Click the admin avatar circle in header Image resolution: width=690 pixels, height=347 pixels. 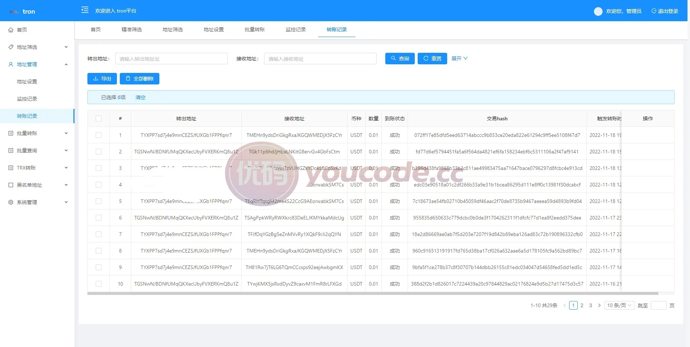598,11
